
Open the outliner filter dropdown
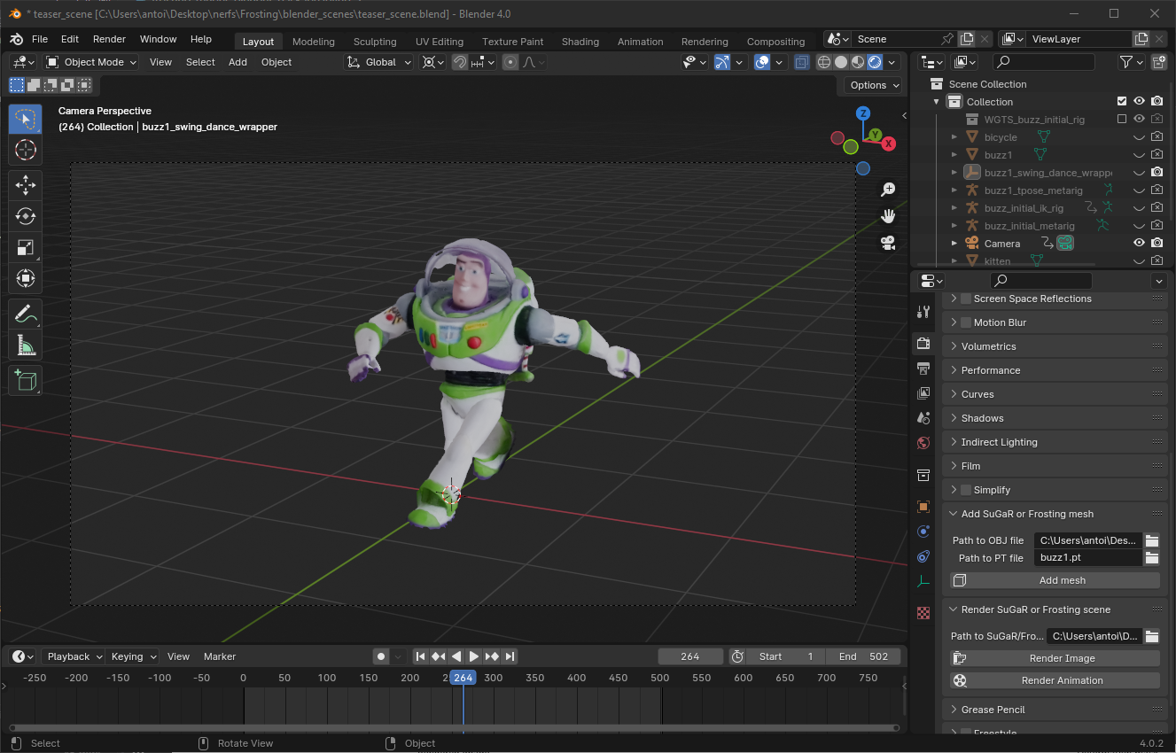pyautogui.click(x=1130, y=62)
